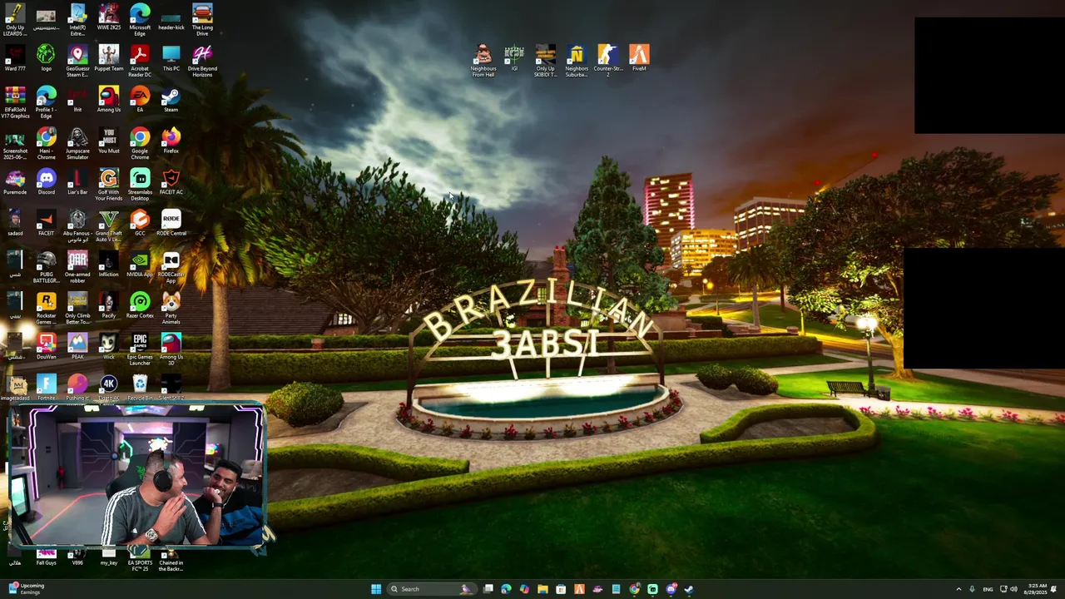Click the webcam overlay thumbnail

tap(137, 477)
